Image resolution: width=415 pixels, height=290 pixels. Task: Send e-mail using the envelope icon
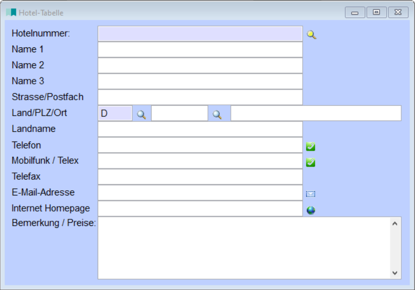(311, 194)
